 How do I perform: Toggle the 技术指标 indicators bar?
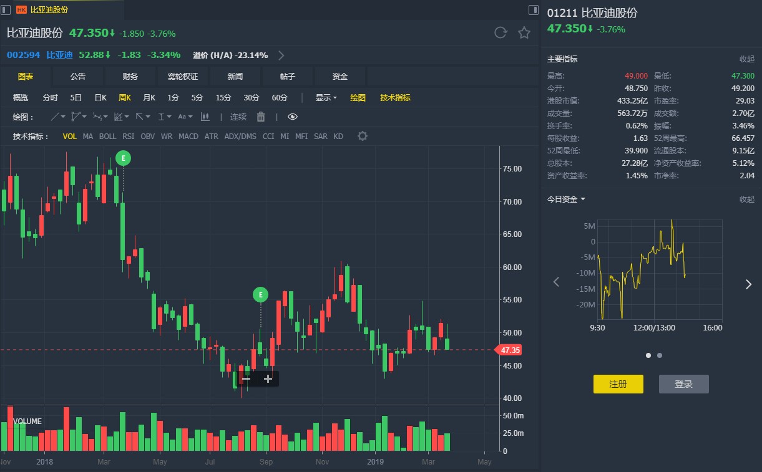395,98
